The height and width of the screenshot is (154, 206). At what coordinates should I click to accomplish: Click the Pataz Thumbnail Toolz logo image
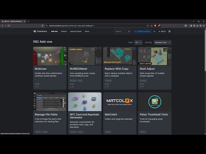point(155,102)
